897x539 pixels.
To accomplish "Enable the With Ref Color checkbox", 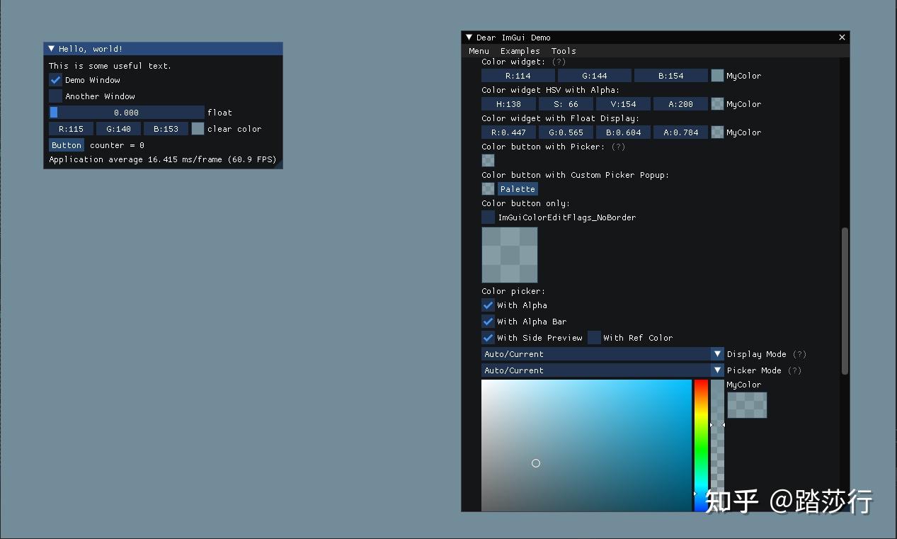I will click(x=594, y=338).
